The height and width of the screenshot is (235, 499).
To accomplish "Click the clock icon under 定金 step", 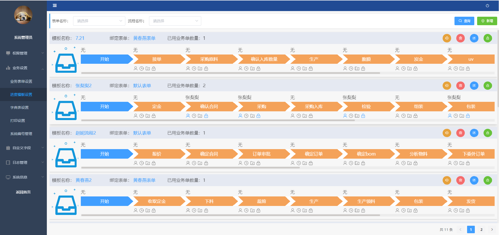I will click(x=142, y=116).
